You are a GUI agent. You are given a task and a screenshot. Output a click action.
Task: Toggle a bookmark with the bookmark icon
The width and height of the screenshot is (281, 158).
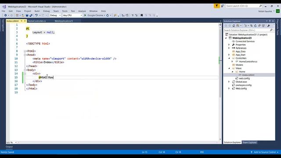pos(141,15)
